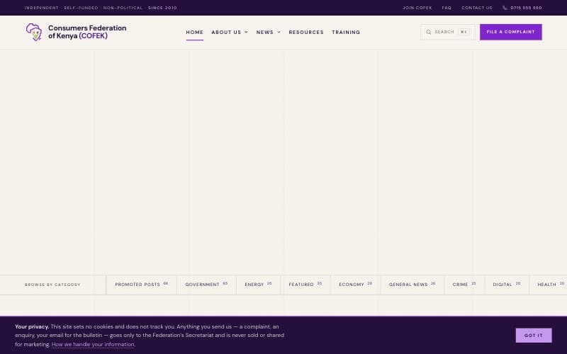567x354 pixels.
Task: Call the number 0715 555 550
Action: [x=526, y=8]
